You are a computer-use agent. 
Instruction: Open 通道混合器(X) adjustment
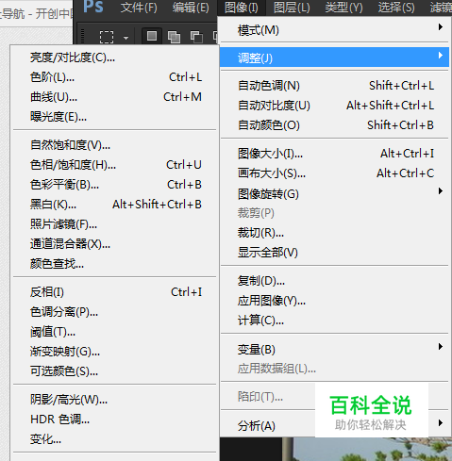click(115, 244)
